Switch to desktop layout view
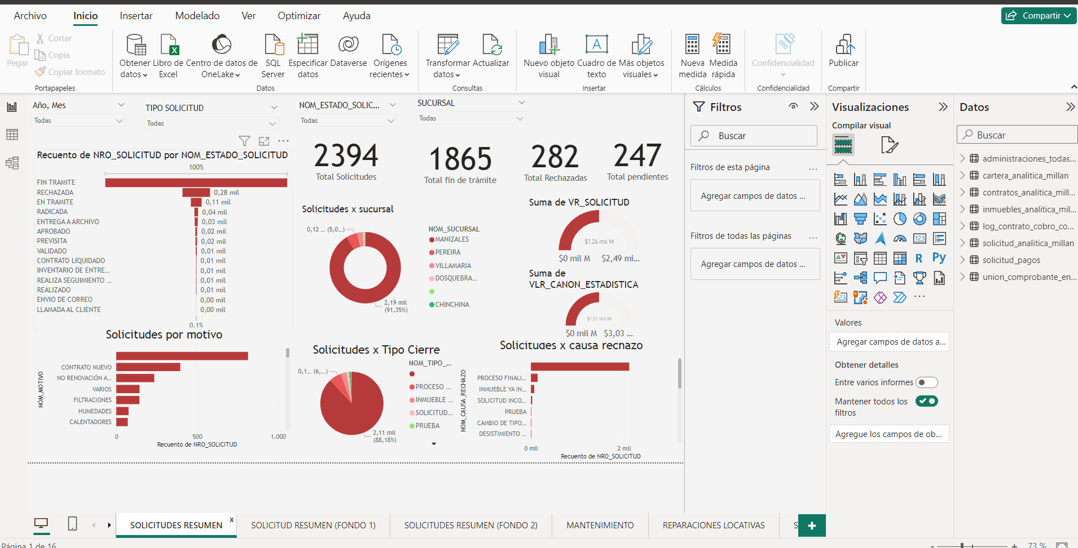This screenshot has width=1078, height=548. [41, 524]
